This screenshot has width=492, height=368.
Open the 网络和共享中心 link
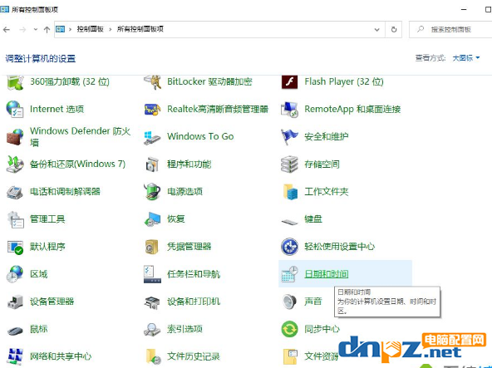(61, 356)
